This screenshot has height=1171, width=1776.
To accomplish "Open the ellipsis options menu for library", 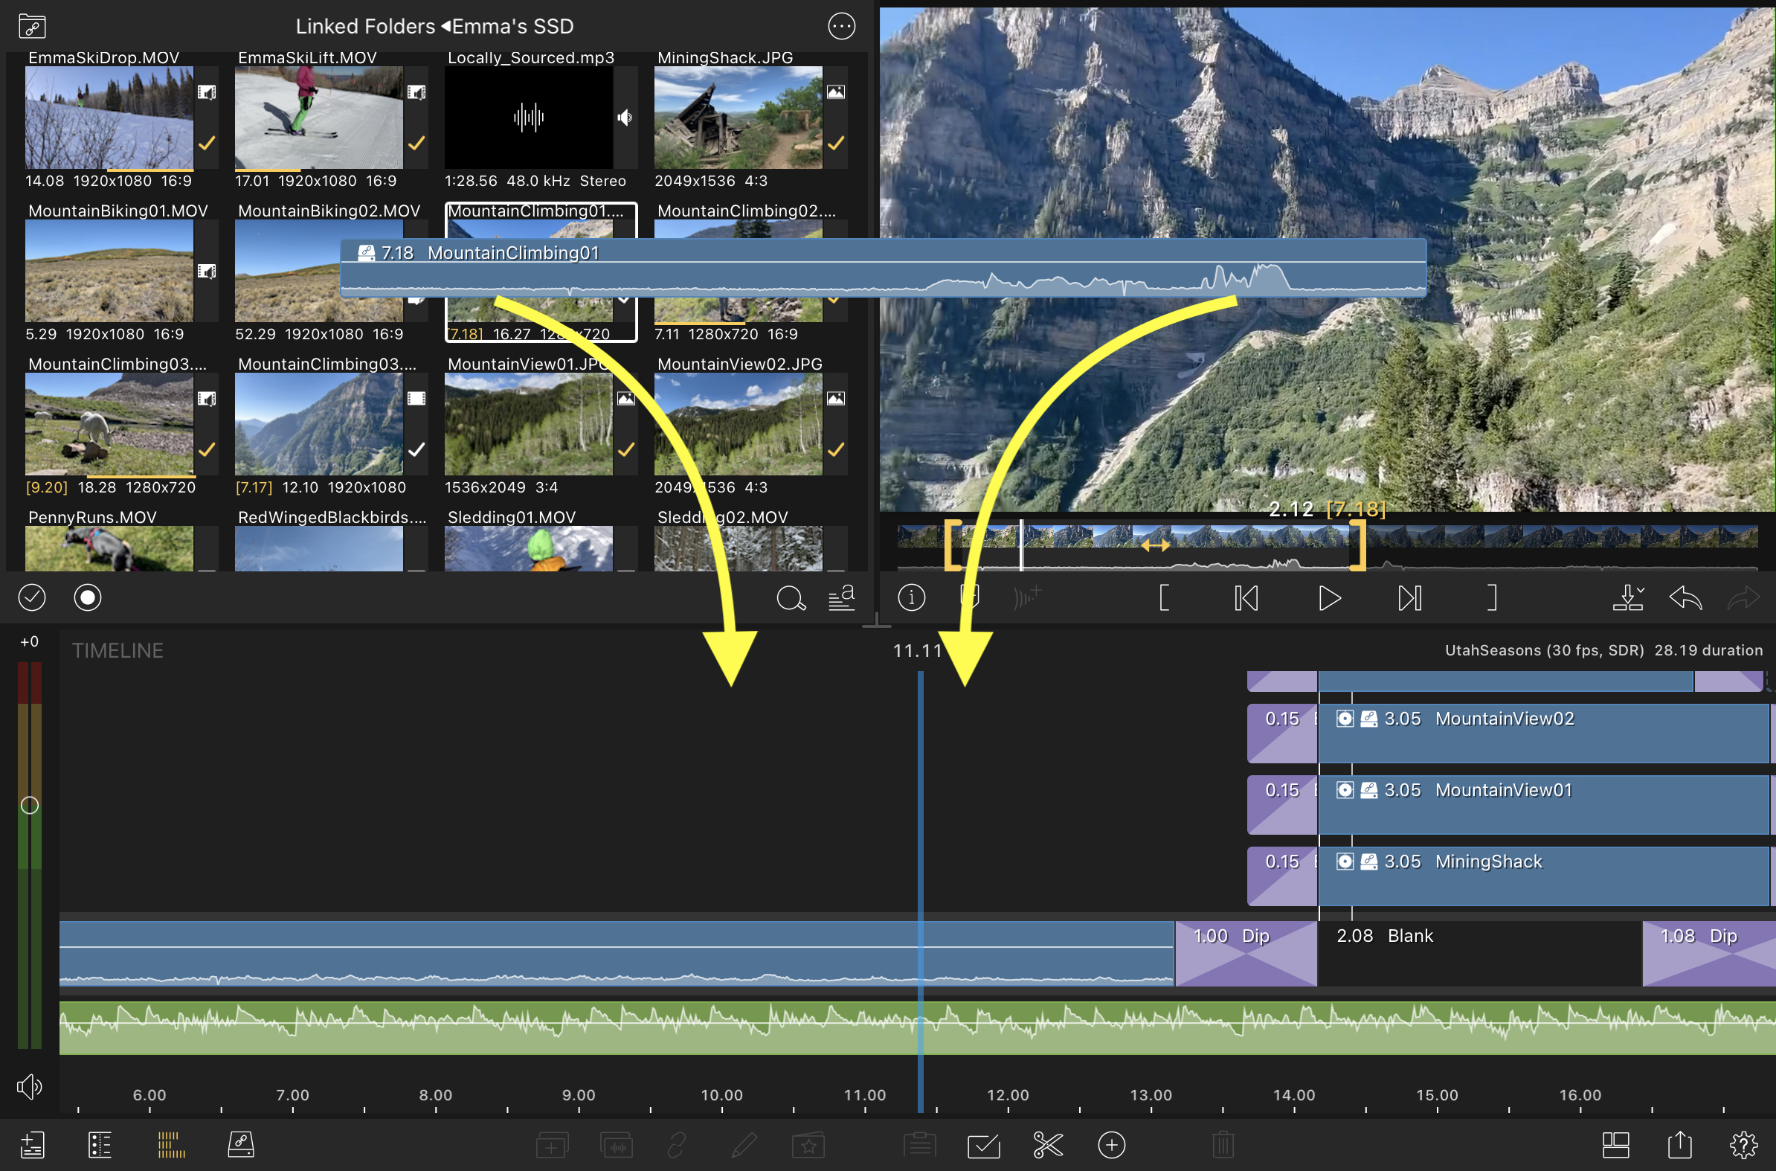I will 841,27.
